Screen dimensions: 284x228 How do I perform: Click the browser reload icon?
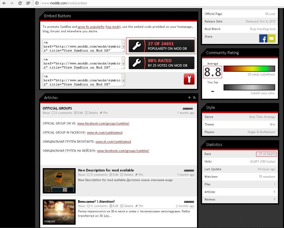coord(20,3)
